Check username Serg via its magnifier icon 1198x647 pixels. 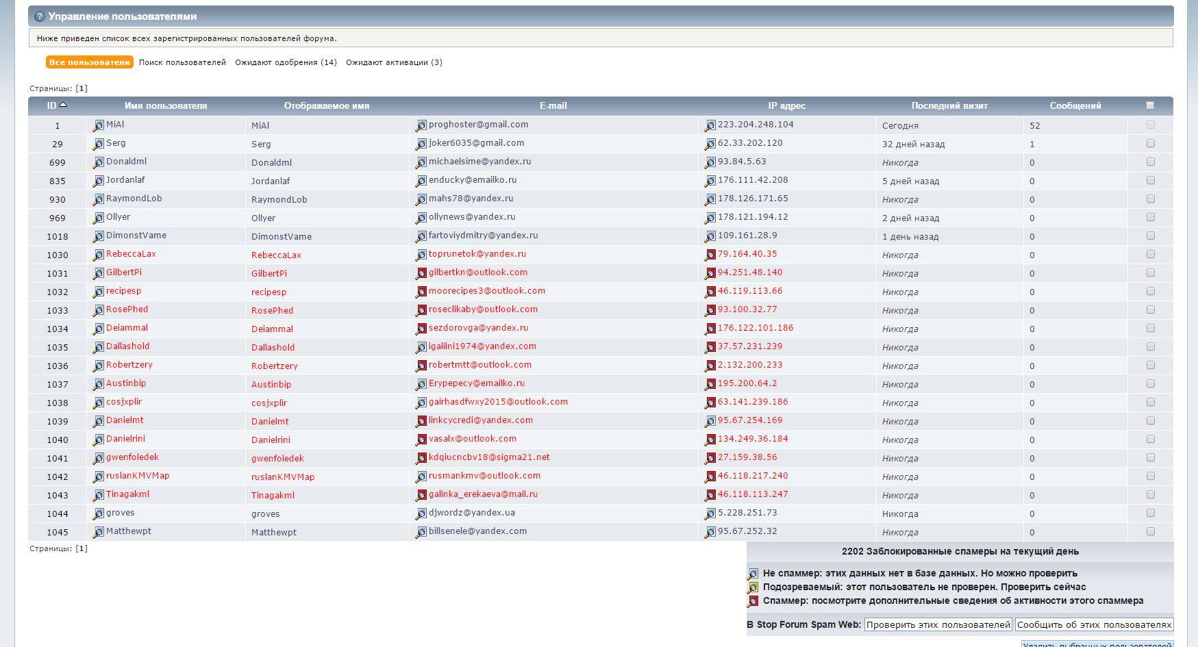(x=99, y=144)
